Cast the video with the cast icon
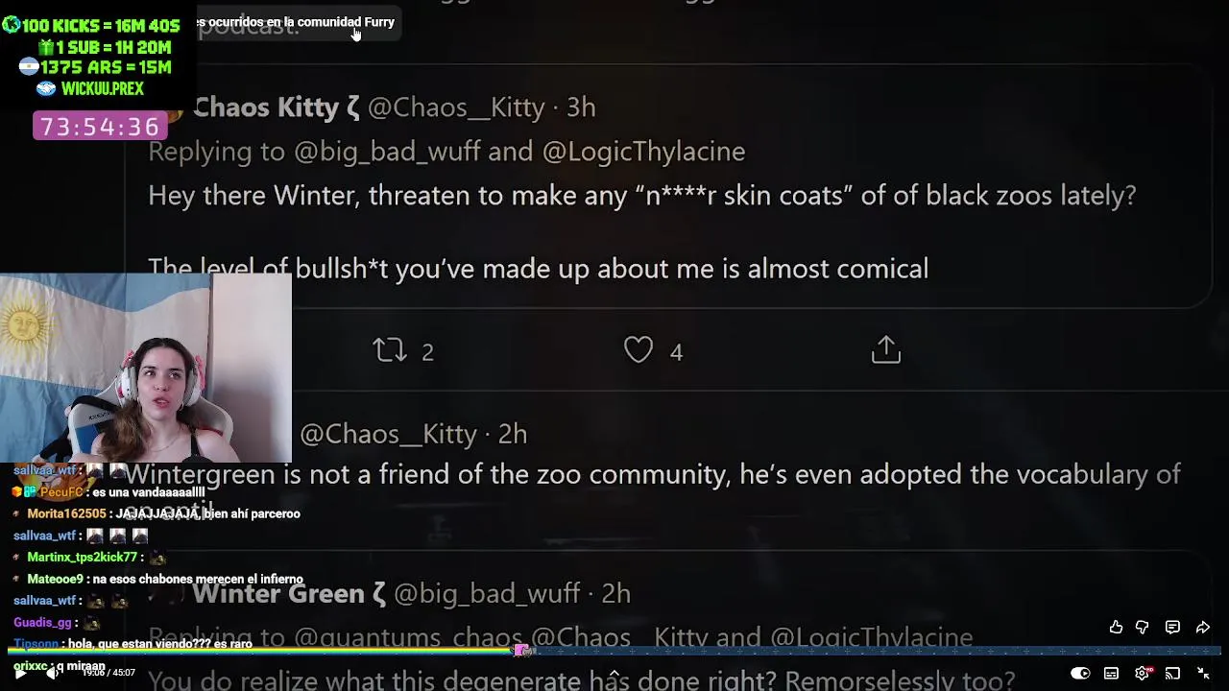This screenshot has height=691, width=1229. [1172, 673]
